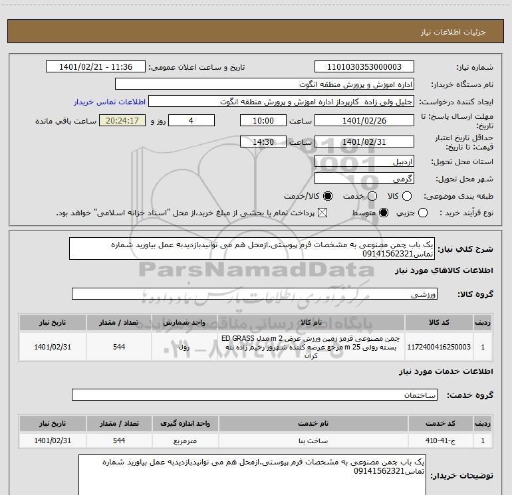The height and width of the screenshot is (495, 512).
Task: Click the مترمربع unit cell
Action: pyautogui.click(x=185, y=441)
